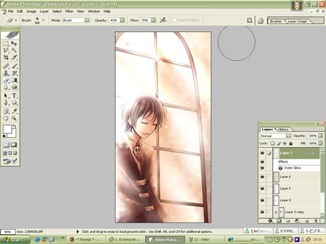326x244 pixels.
Task: Open the File menu
Action: [x=10, y=11]
